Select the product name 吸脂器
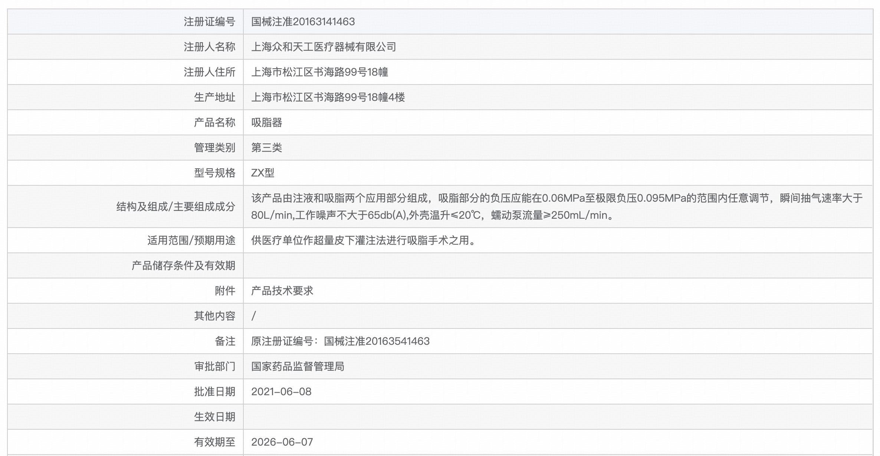The image size is (880, 456). pos(263,122)
